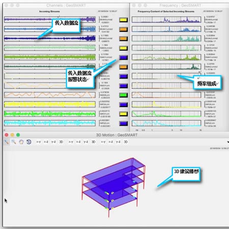Click the green alarm status indicator
This screenshot has width=229, height=229.
tap(123, 95)
